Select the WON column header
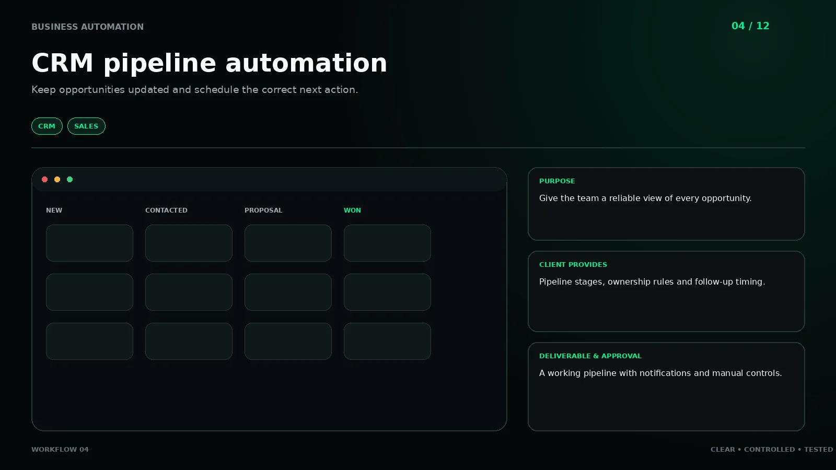836x470 pixels. pos(352,210)
